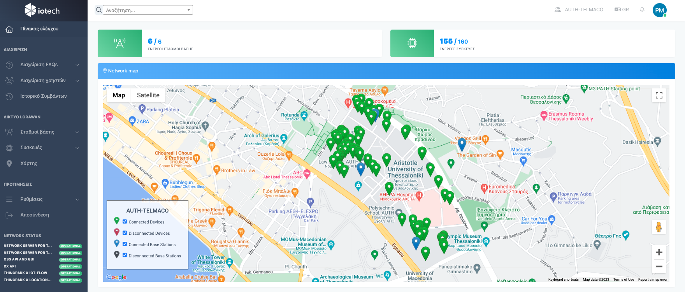Open Πίνακας ελέγχου menu item
Image resolution: width=685 pixels, height=292 pixels.
(x=44, y=29)
